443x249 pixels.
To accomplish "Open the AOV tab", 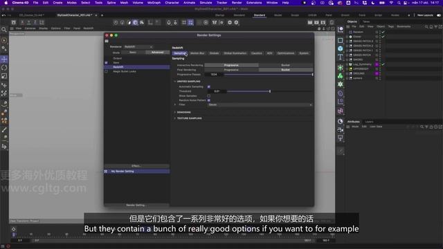I will click(x=269, y=53).
